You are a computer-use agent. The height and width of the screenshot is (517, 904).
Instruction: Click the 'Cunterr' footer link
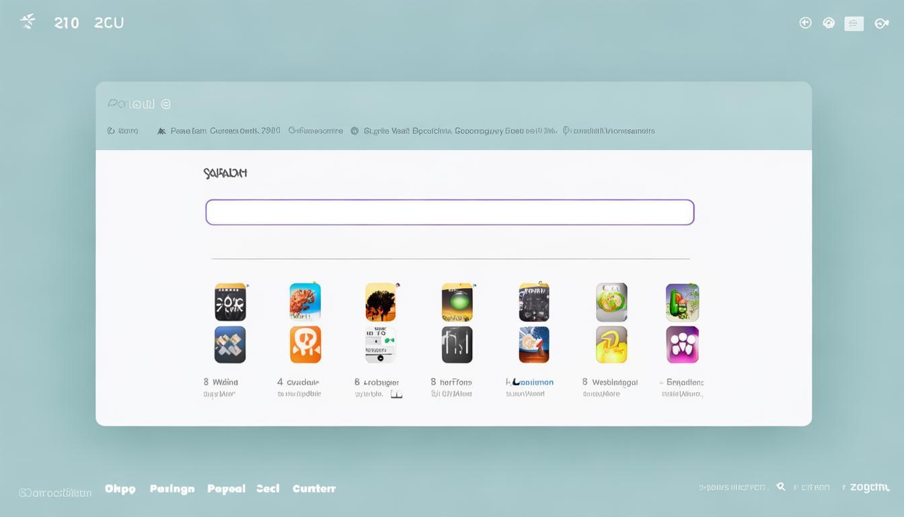click(313, 489)
